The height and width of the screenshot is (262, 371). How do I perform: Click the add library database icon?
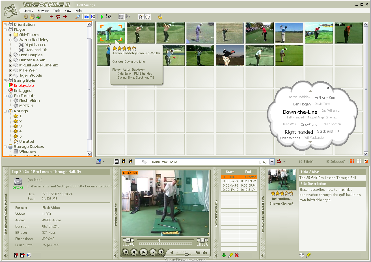(39, 17)
